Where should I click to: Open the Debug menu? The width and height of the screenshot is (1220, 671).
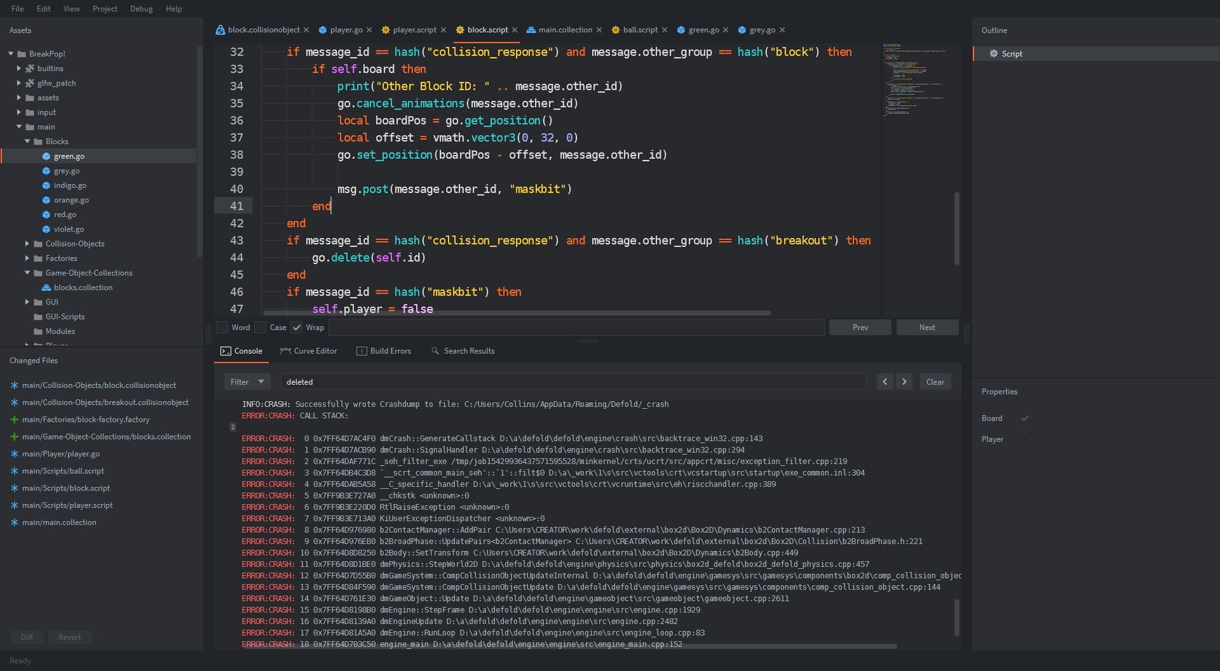point(141,9)
